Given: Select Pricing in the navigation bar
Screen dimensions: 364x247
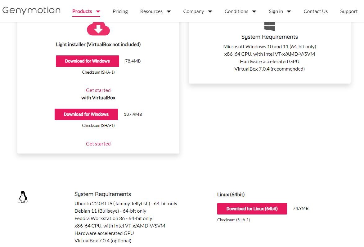Looking at the screenshot, I should click(x=120, y=11).
